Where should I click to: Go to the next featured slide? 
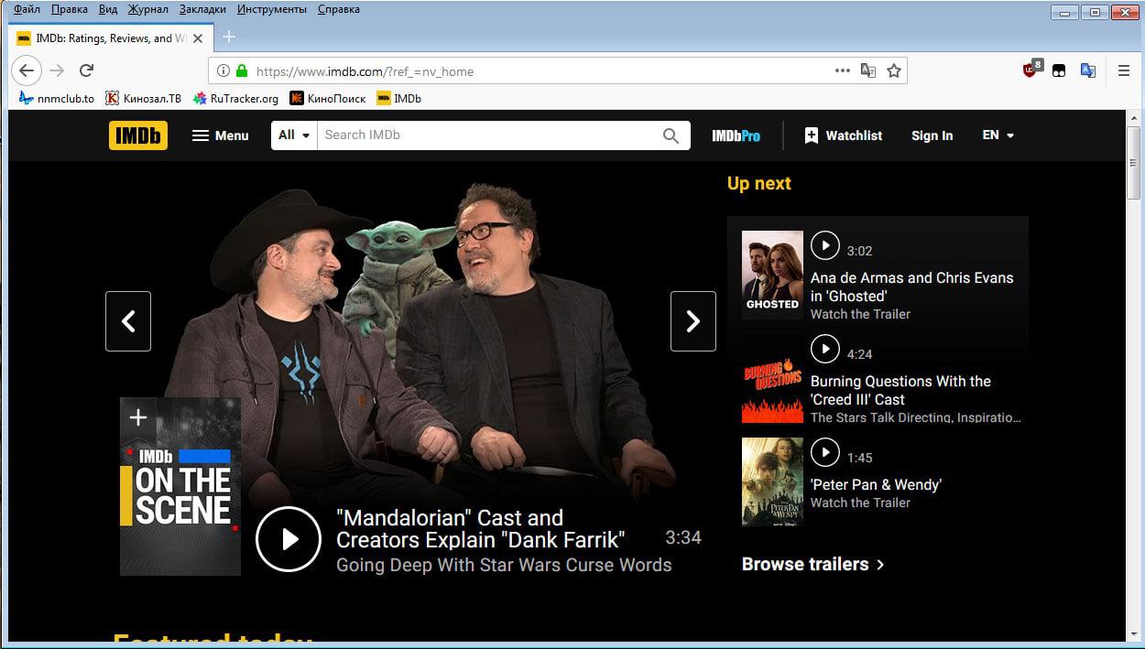pos(693,321)
